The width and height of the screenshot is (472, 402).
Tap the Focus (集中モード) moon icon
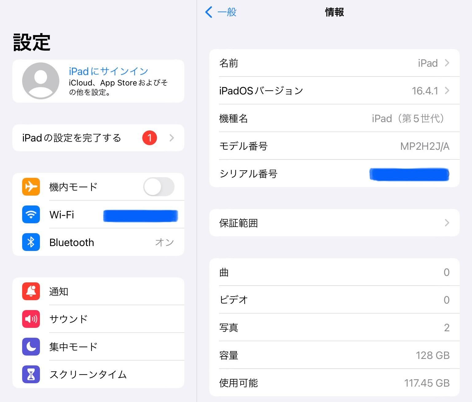pyautogui.click(x=31, y=347)
